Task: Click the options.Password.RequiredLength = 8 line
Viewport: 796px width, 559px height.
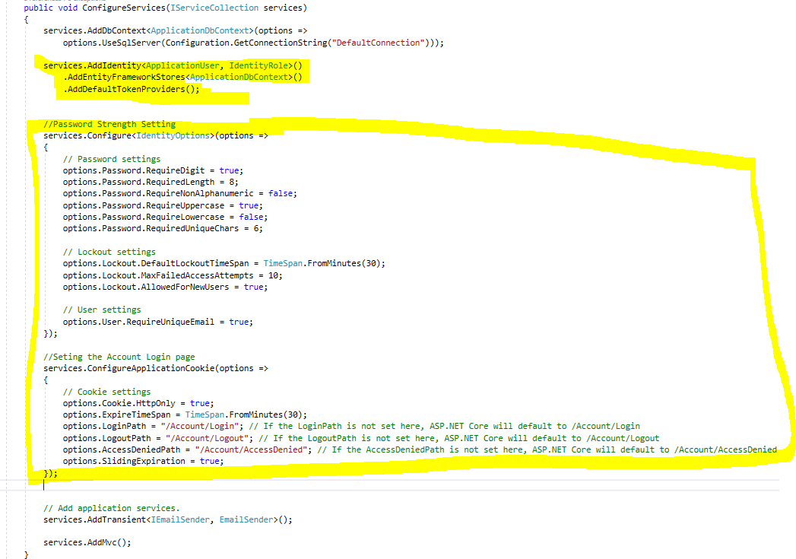Action: [151, 182]
